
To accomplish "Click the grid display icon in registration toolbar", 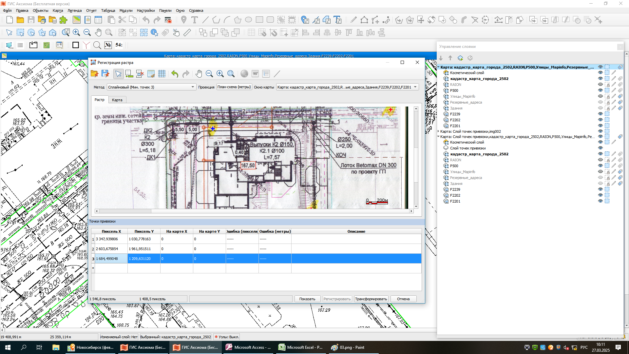I will tap(162, 74).
